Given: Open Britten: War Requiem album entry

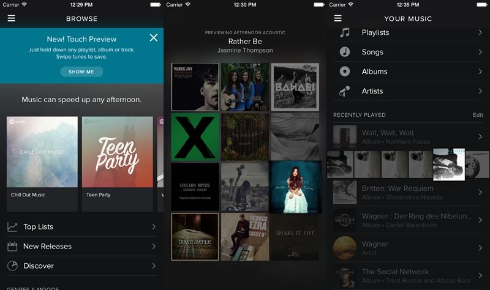Looking at the screenshot, I should [409, 192].
